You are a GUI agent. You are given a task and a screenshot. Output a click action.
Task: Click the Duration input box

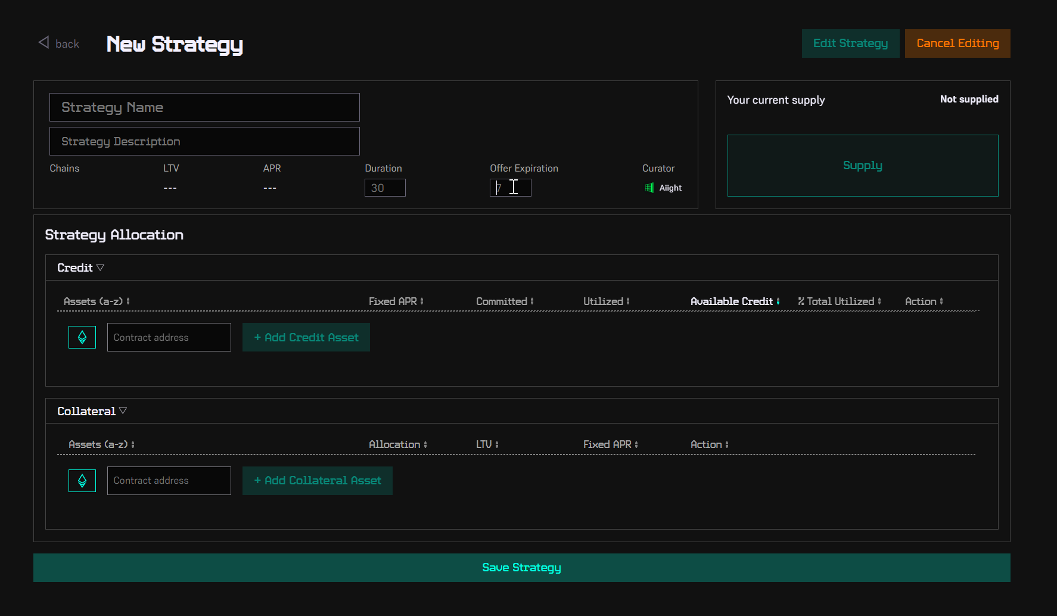coord(385,188)
